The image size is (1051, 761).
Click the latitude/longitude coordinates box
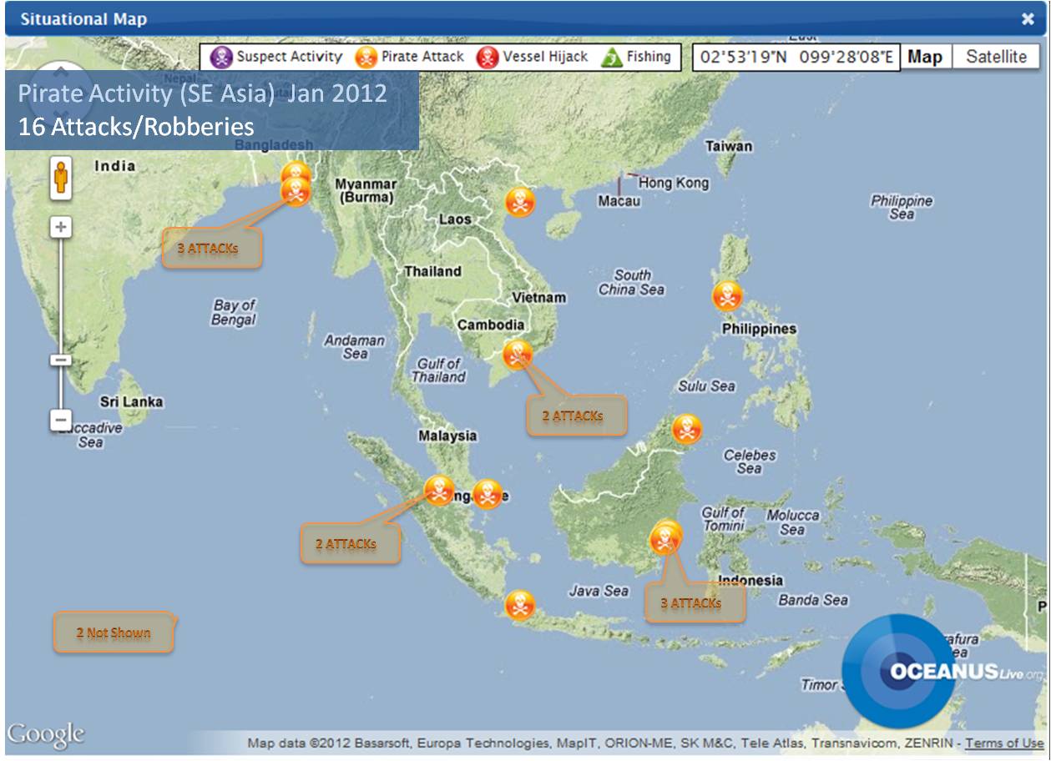(796, 58)
